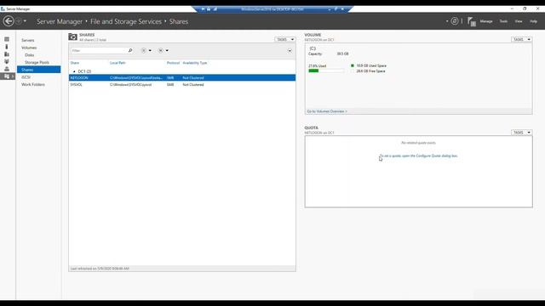This screenshot has width=545, height=306.
Task: Click the Shares tile icon
Action: tap(72, 37)
